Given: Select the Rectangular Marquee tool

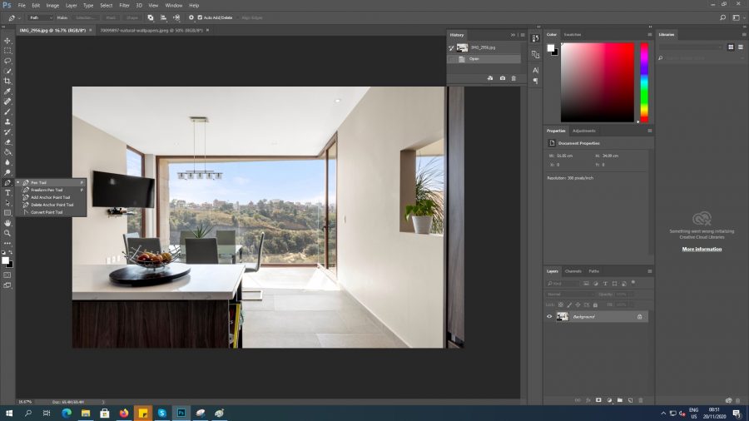Looking at the screenshot, I should [x=7, y=51].
